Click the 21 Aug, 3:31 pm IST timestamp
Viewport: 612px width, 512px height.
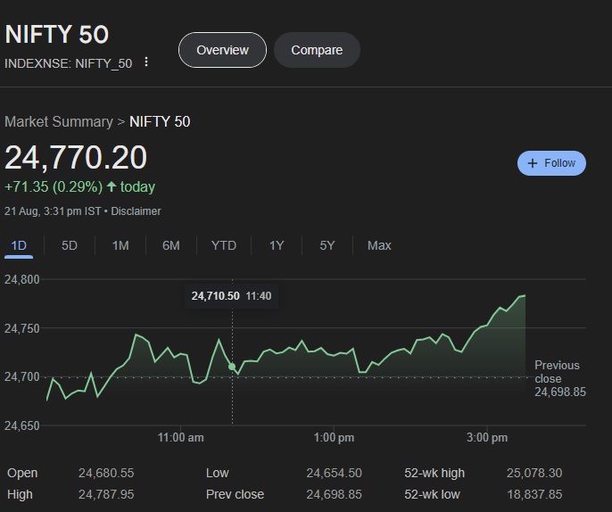tap(53, 211)
